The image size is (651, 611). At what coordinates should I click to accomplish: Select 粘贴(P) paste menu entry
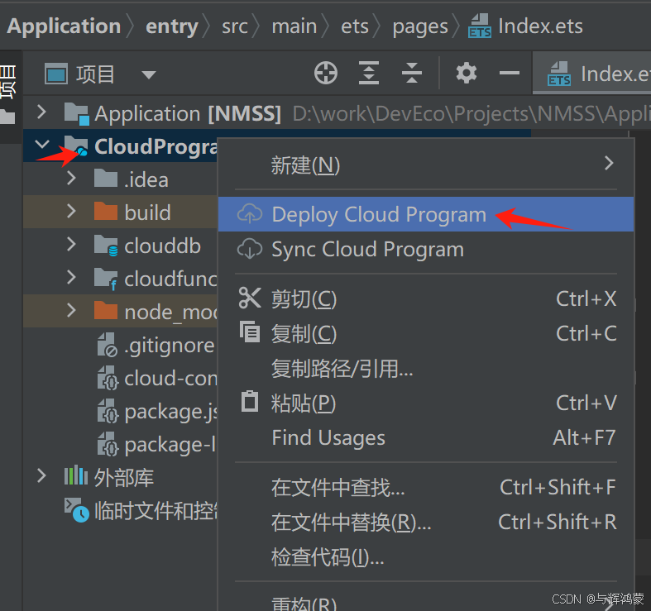pyautogui.click(x=426, y=403)
